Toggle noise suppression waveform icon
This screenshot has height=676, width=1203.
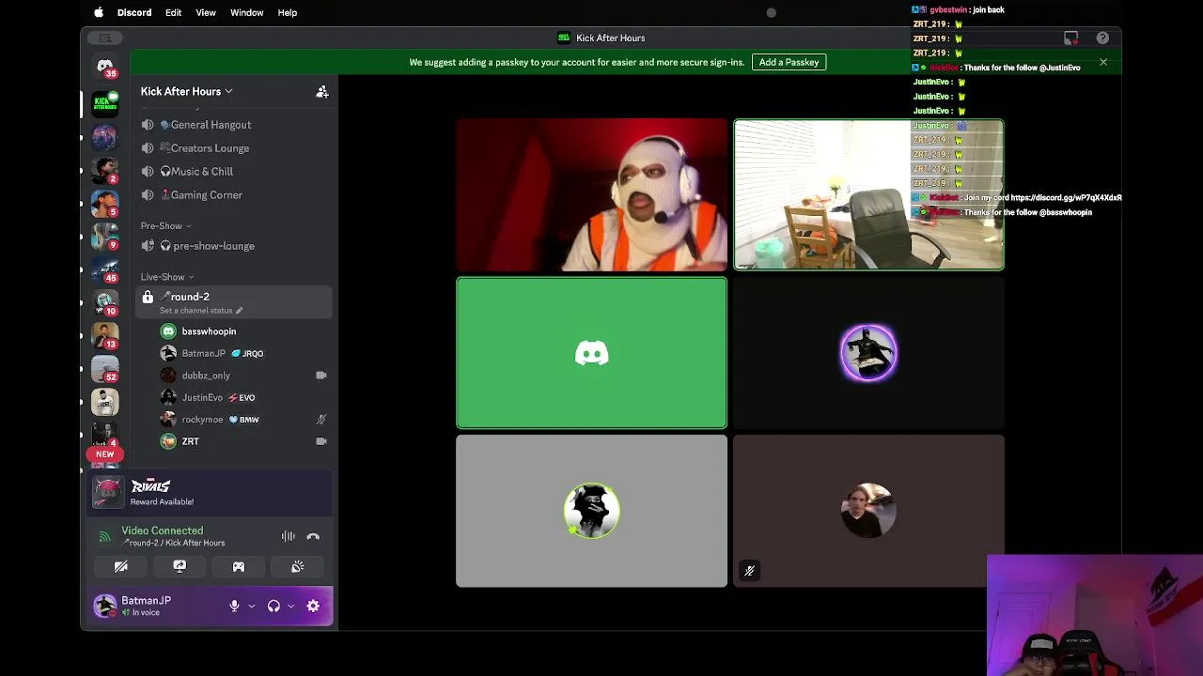pos(289,536)
